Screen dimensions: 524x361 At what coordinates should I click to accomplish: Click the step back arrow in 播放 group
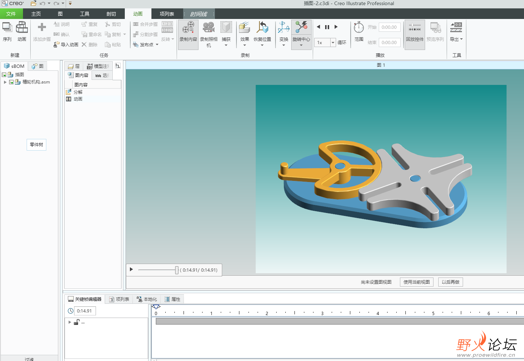(x=318, y=27)
